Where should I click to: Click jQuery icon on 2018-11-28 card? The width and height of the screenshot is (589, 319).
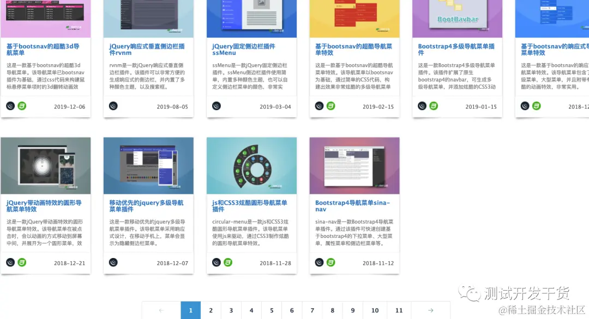coord(217,262)
